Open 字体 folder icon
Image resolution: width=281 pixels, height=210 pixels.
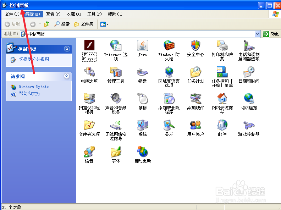click(x=116, y=151)
